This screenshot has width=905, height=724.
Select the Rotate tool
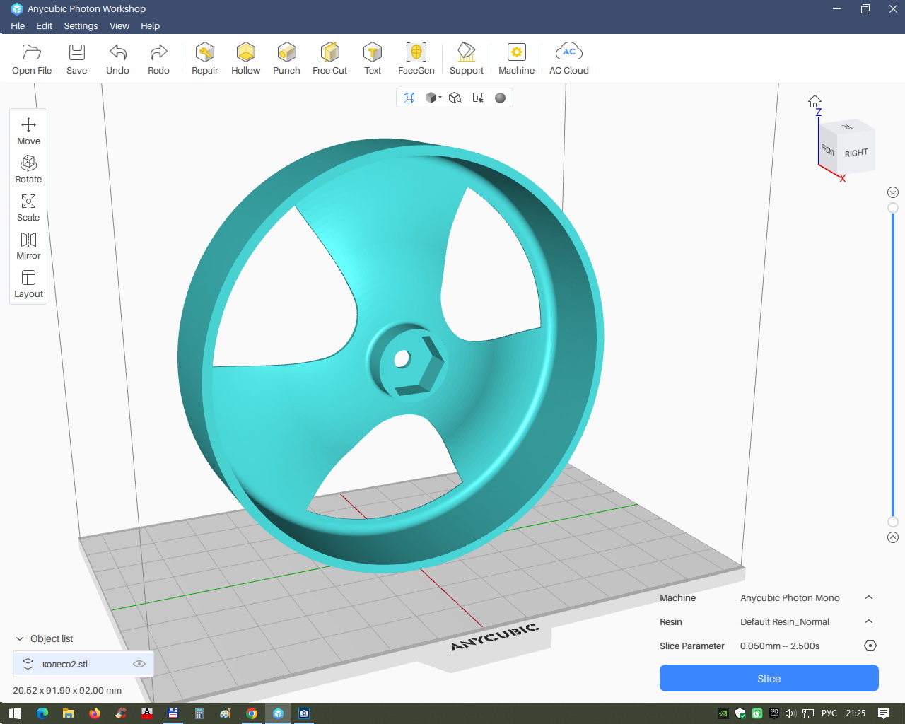(x=28, y=169)
